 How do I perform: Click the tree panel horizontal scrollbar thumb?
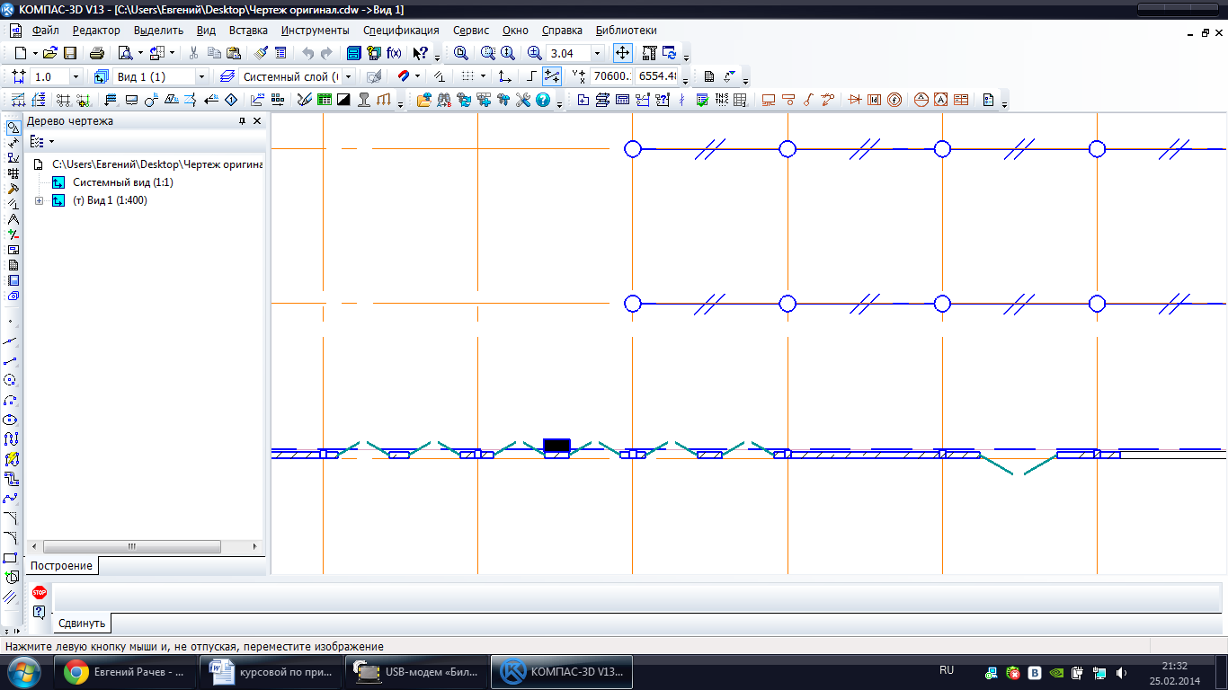click(131, 546)
